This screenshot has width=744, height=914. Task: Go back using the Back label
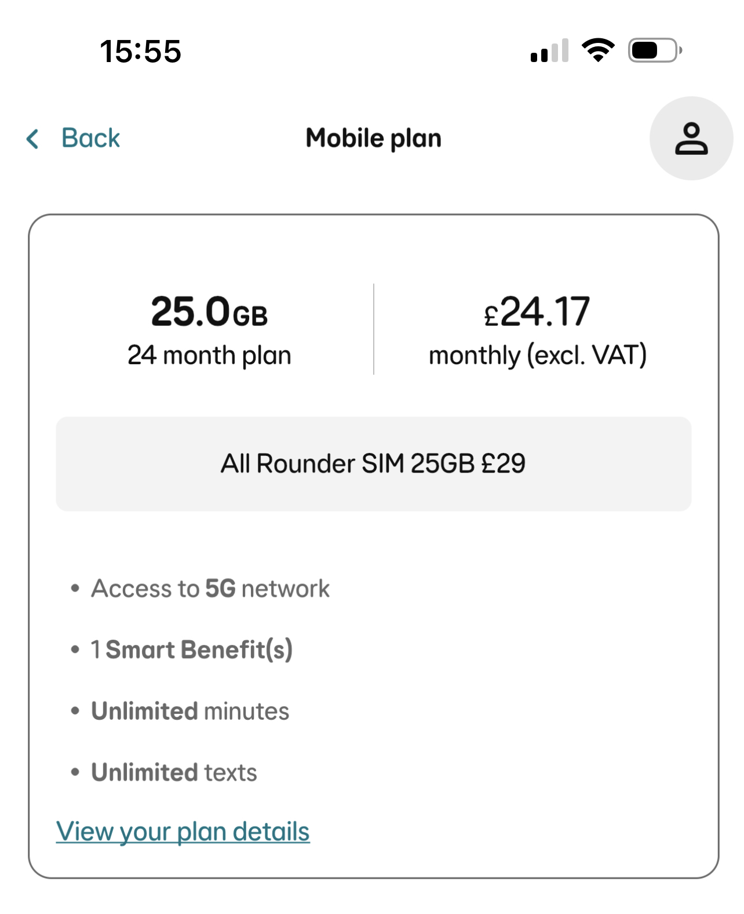click(x=90, y=139)
